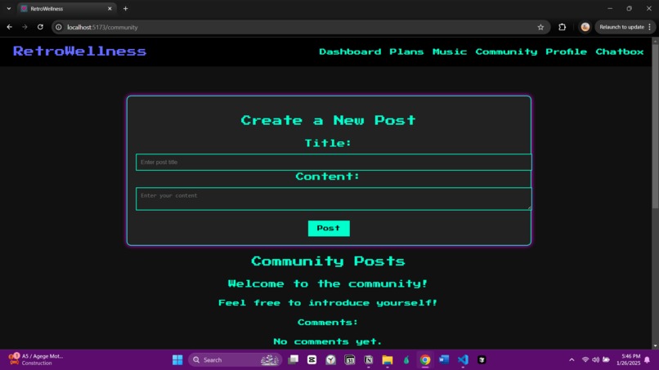Click the page vertical scrollbar thumb
Viewport: 659px width, 370px height.
tap(655, 125)
